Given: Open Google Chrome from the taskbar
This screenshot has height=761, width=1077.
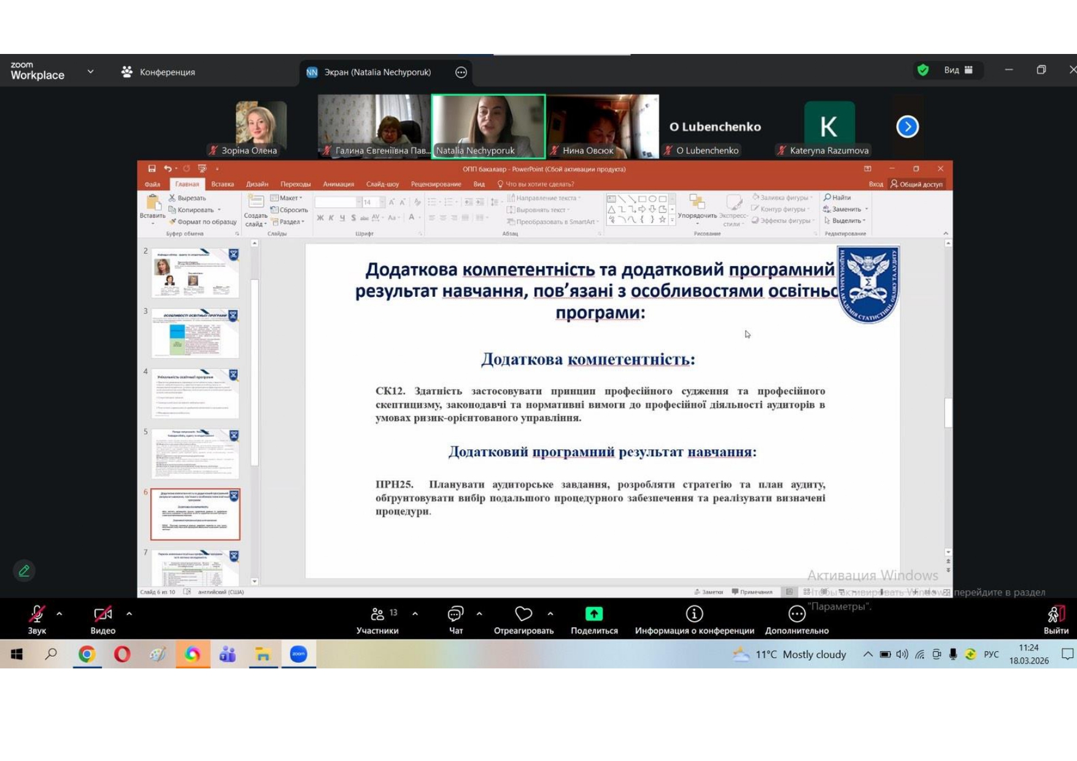Looking at the screenshot, I should click(x=87, y=654).
